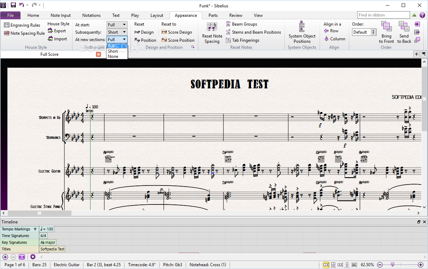Switch to the Note Input tab
Screen dimensions: 428x269
(x=60, y=15)
